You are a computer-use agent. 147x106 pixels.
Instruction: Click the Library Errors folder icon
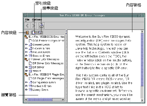click(30, 90)
